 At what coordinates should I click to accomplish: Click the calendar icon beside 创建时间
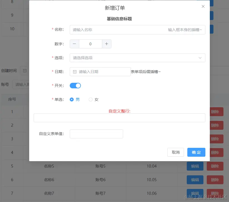25,71
